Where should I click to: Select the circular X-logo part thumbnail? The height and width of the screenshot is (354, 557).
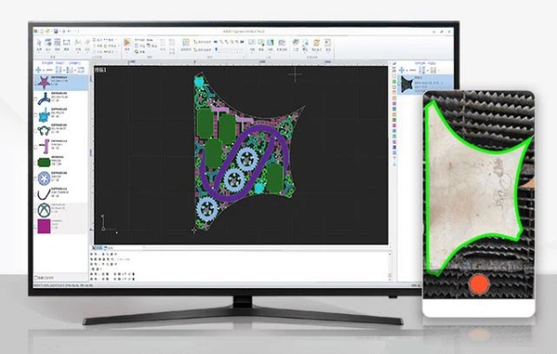[x=44, y=210]
